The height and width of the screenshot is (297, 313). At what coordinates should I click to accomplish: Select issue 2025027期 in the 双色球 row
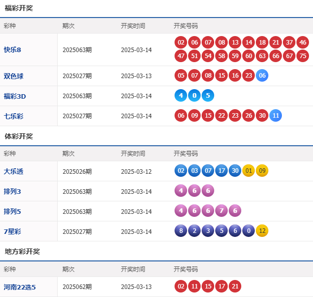point(77,76)
